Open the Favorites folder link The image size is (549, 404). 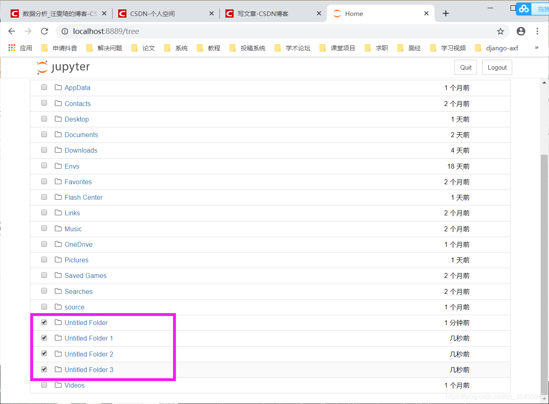click(78, 182)
